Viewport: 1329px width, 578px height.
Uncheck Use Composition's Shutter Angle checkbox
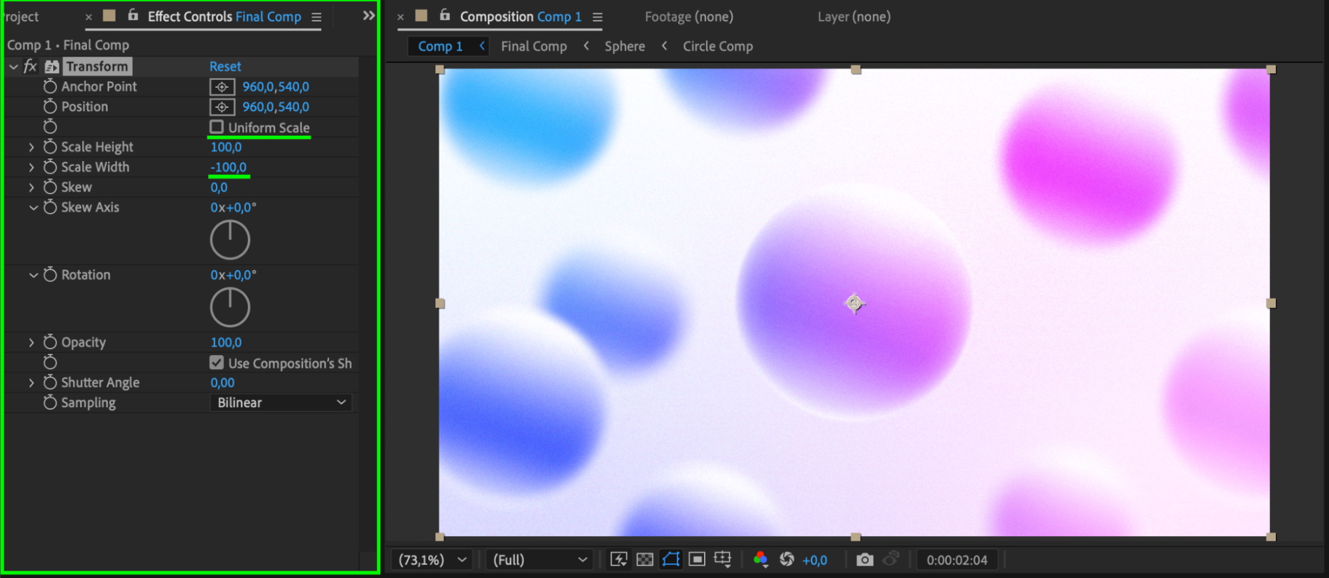point(217,362)
